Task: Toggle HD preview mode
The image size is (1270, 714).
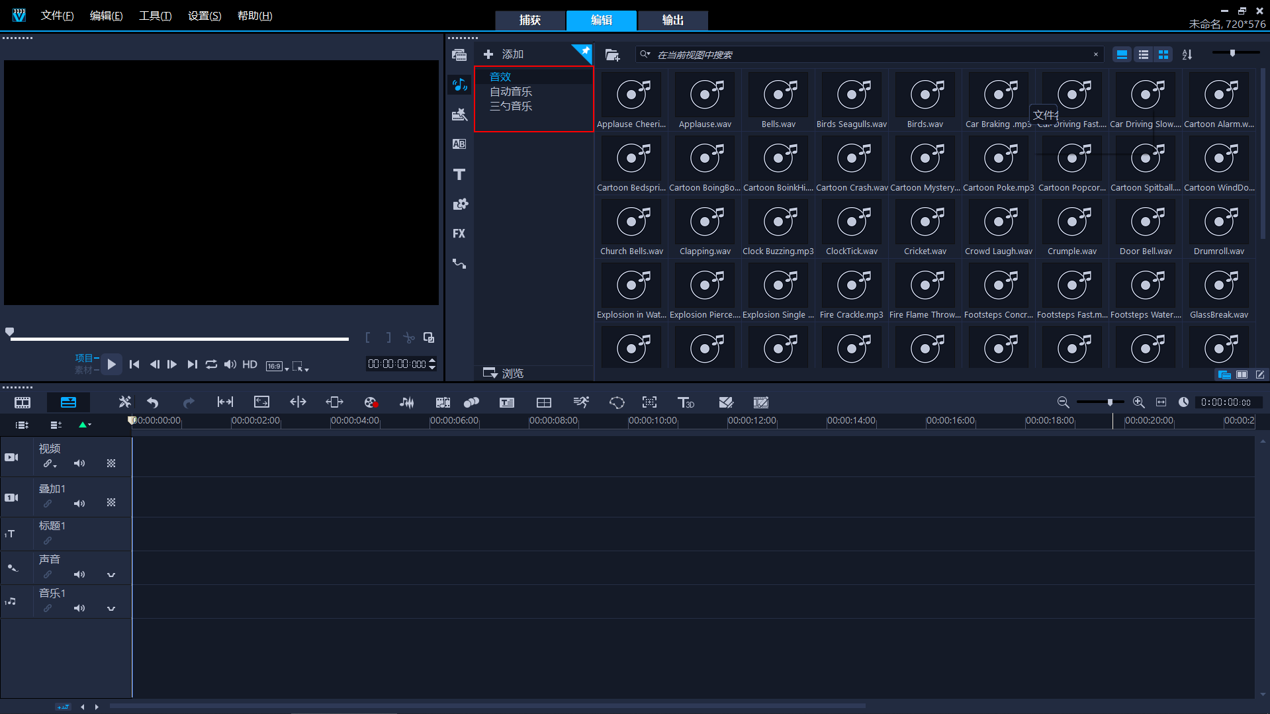Action: click(249, 365)
